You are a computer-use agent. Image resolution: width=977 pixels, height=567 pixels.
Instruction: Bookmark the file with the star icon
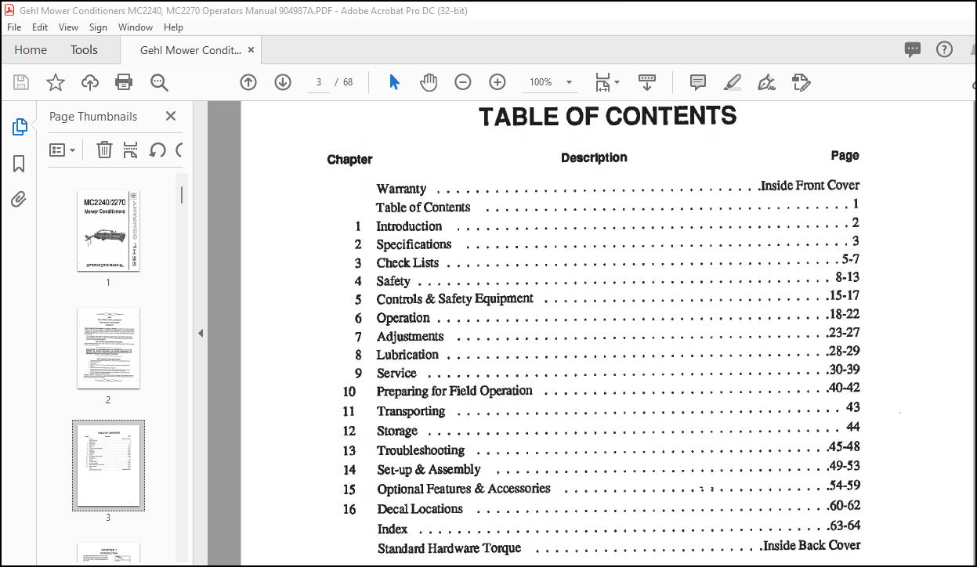click(x=56, y=82)
